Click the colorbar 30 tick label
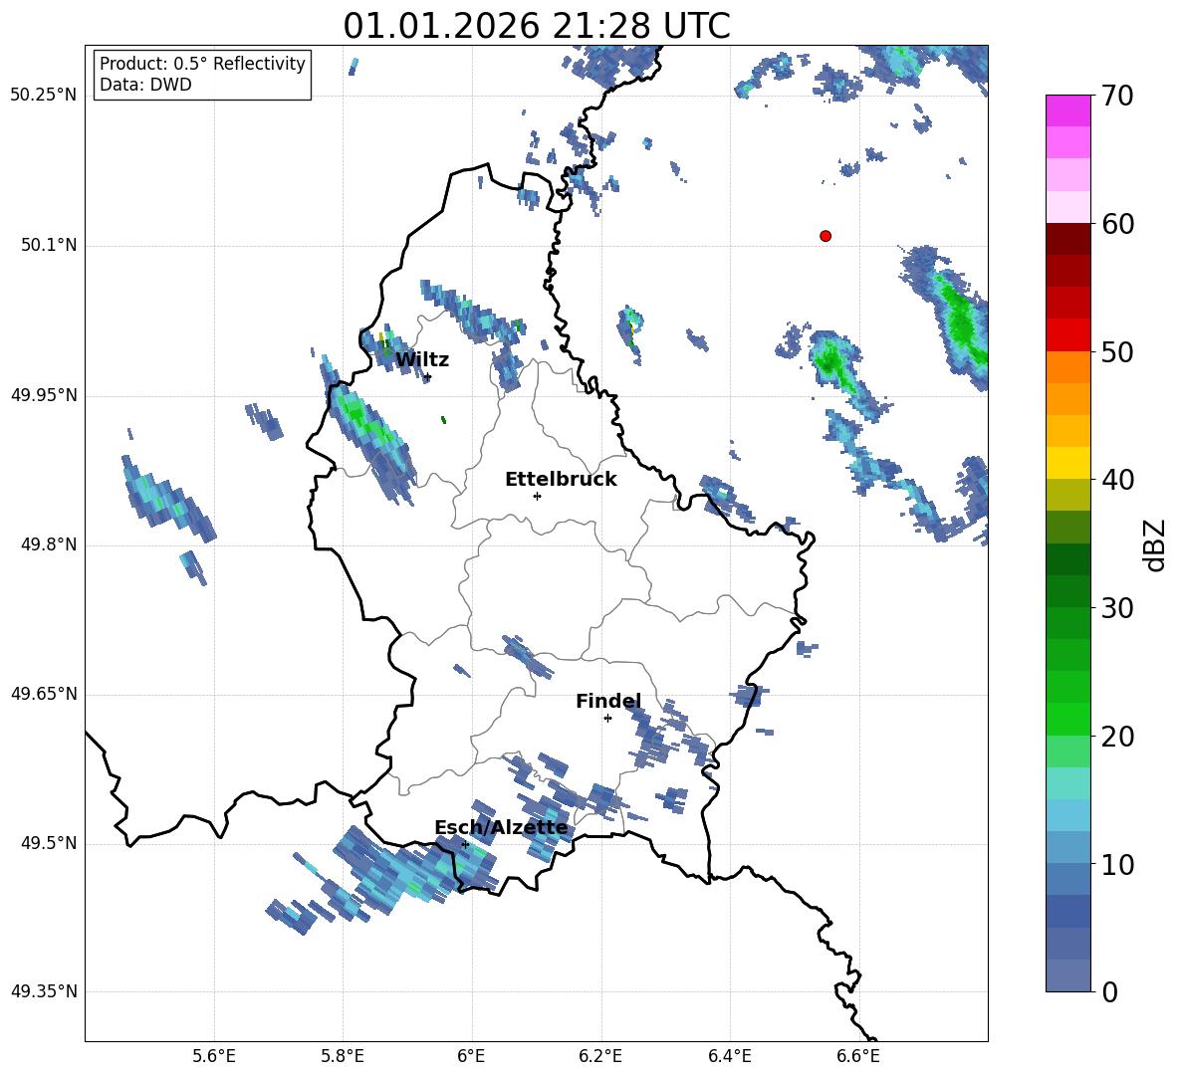Image resolution: width=1179 pixels, height=1076 pixels. coord(1117,608)
